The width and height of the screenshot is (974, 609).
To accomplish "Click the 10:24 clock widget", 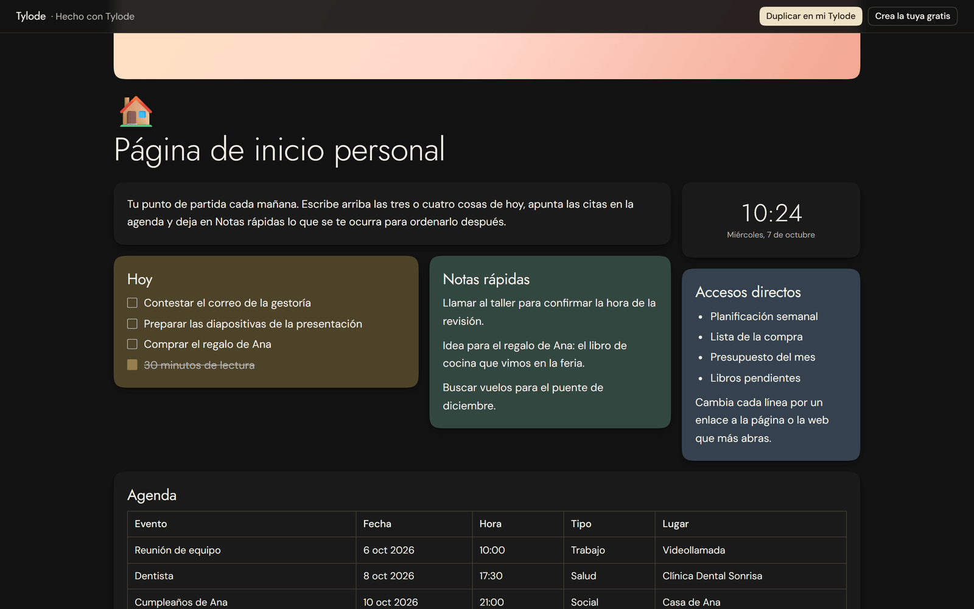I will [771, 220].
